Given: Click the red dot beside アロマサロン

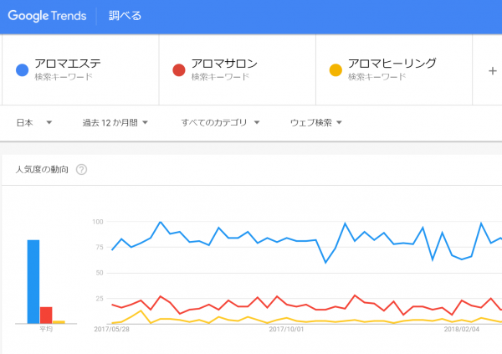Looking at the screenshot, I should (178, 69).
